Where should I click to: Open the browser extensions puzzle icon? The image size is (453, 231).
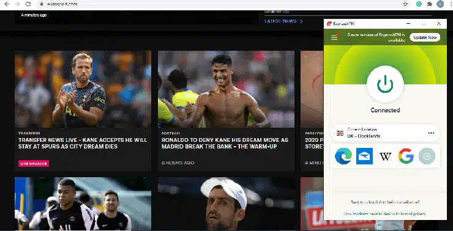(x=430, y=4)
